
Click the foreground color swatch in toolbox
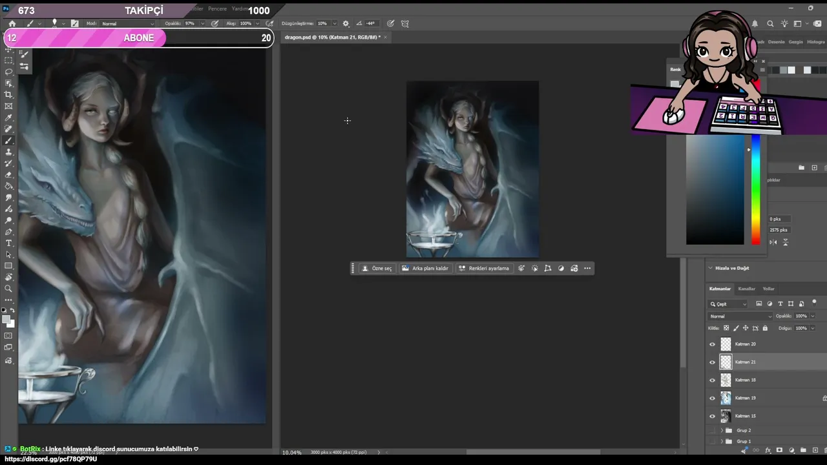(x=6, y=318)
